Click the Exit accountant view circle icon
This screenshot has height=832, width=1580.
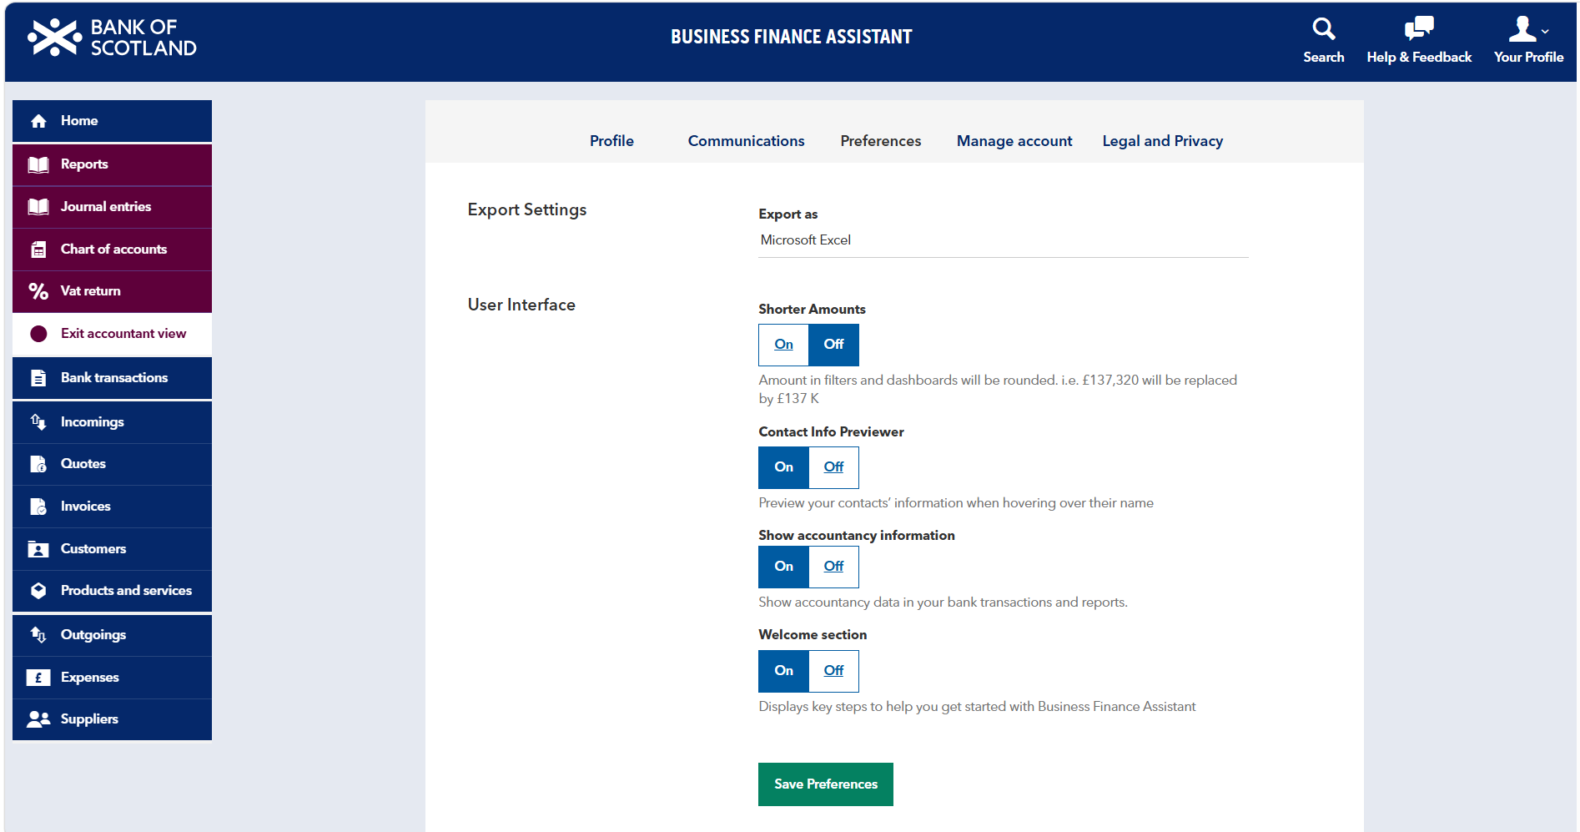point(38,334)
